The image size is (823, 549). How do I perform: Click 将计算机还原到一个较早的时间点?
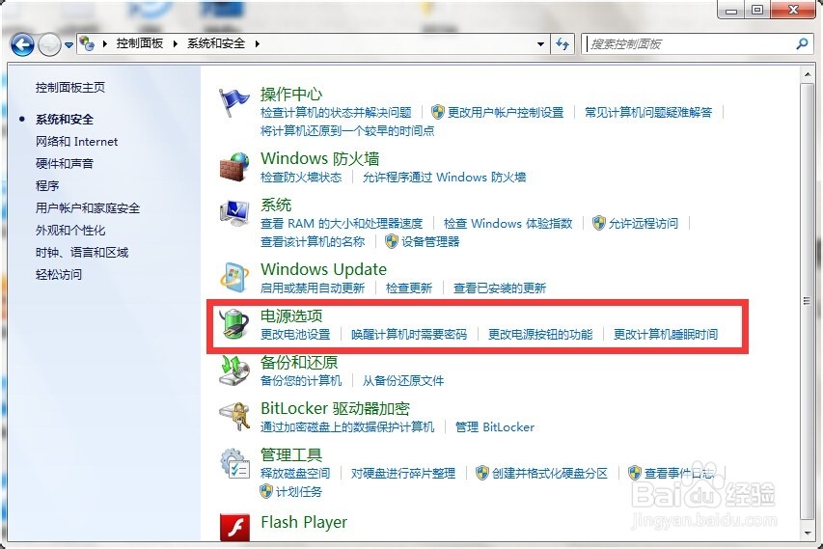tap(347, 130)
